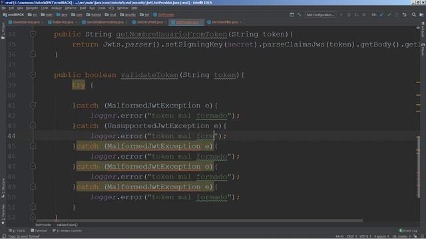Click the Run play icon
The width and height of the screenshot is (426, 239).
click(x=341, y=15)
